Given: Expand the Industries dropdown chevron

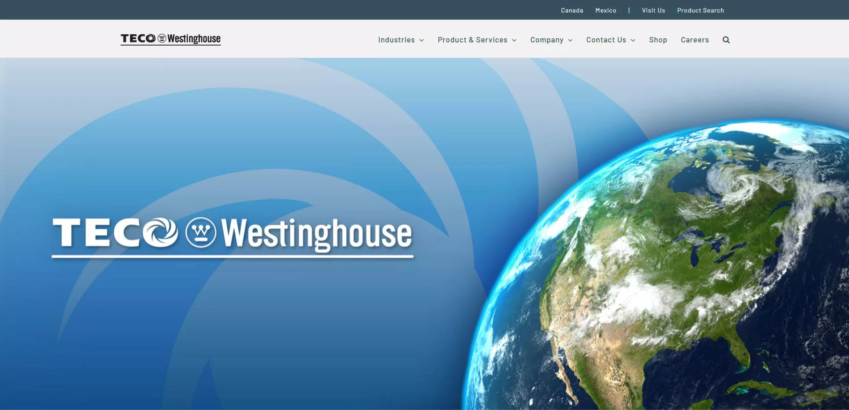Looking at the screenshot, I should click(x=421, y=40).
